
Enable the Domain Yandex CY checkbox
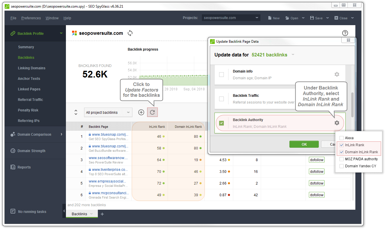coord(341,166)
